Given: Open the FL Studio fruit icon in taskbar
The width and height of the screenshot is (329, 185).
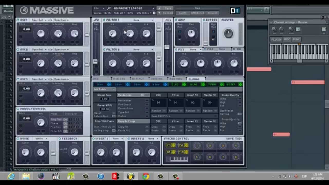Looking at the screenshot, I should (131, 176).
